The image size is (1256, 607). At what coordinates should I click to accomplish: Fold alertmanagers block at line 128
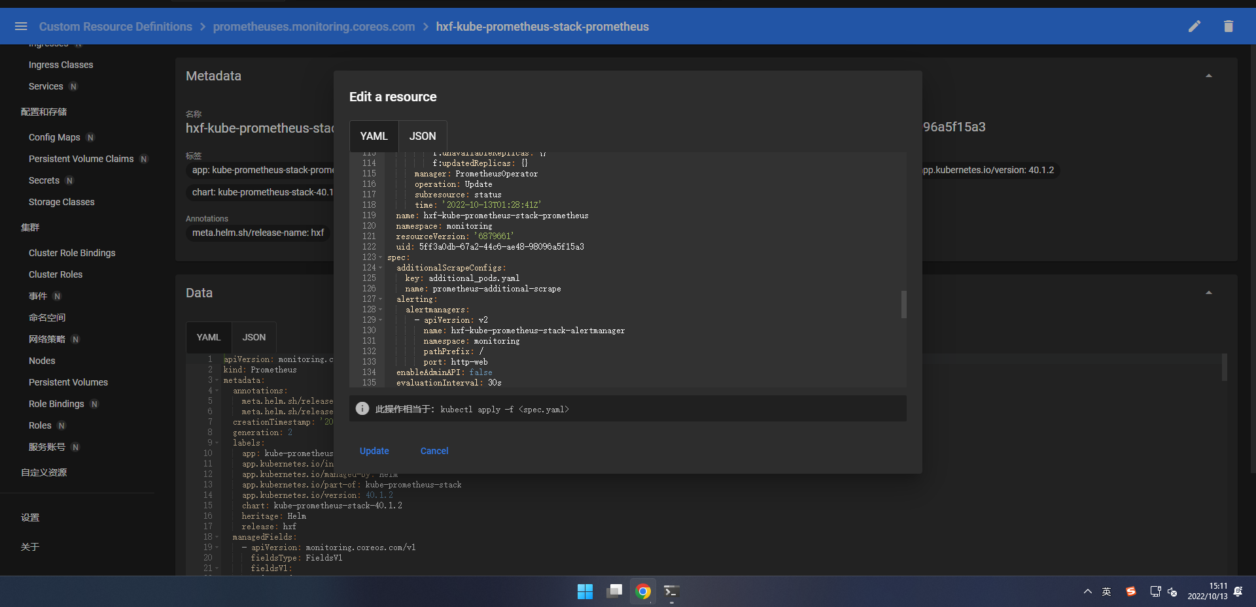click(x=380, y=310)
